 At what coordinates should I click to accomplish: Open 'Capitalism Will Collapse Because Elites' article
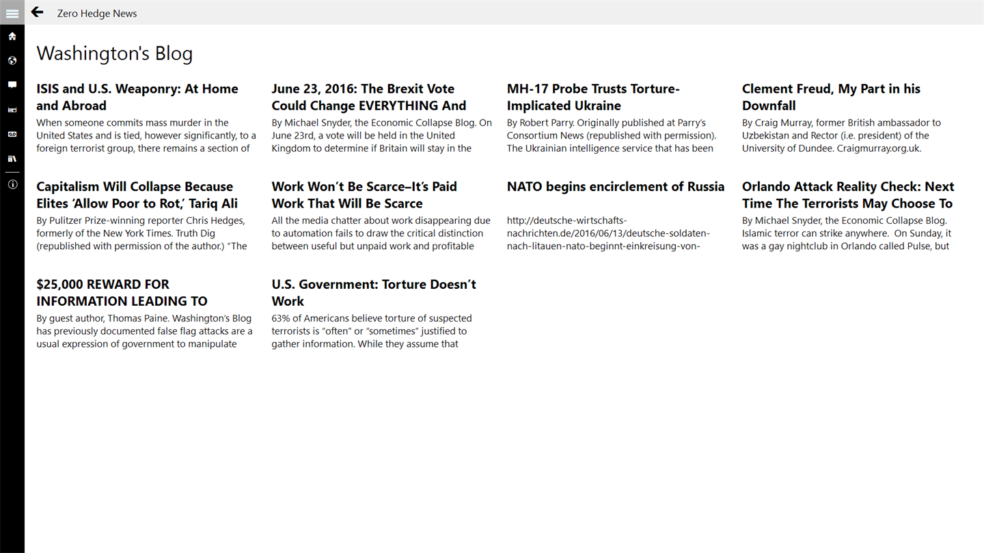137,195
